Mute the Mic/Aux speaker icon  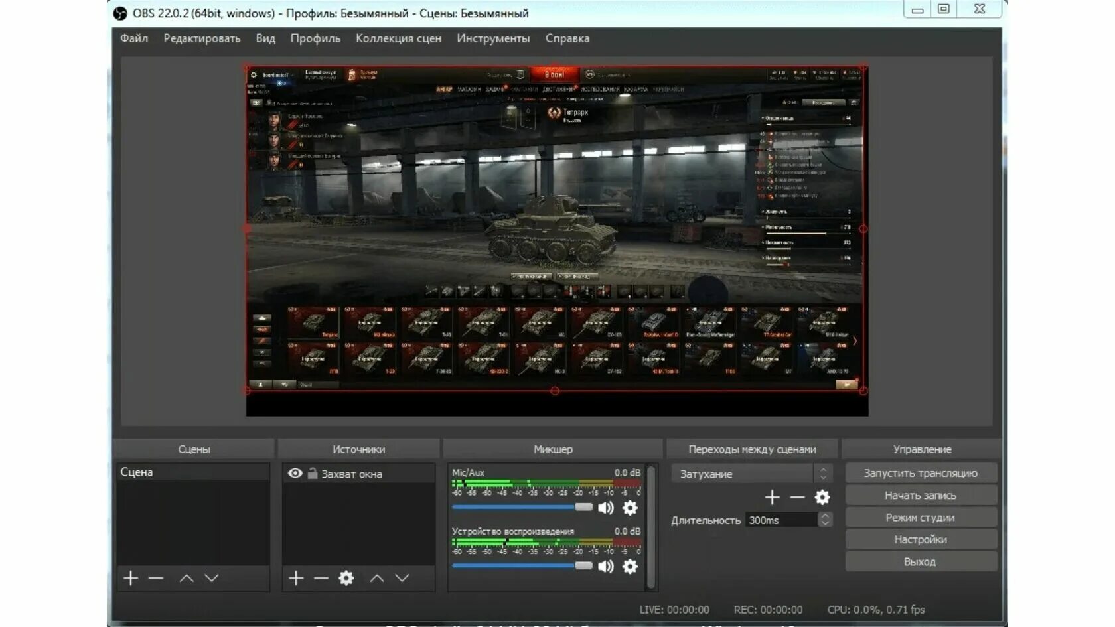pos(606,508)
